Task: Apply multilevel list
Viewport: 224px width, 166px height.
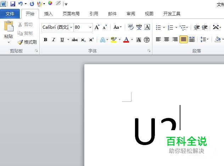Action: [183, 27]
